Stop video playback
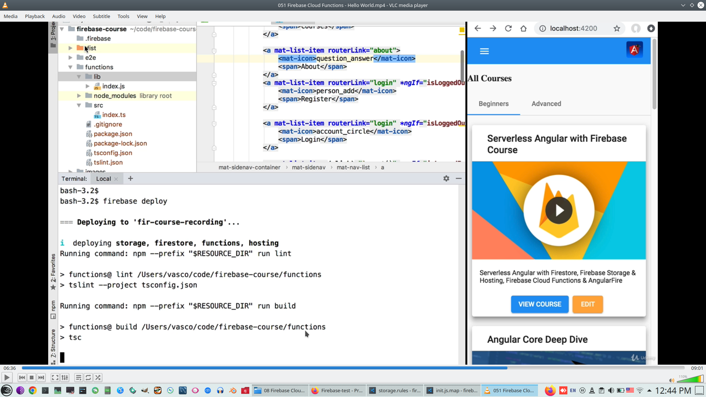The image size is (706, 397). click(x=32, y=378)
